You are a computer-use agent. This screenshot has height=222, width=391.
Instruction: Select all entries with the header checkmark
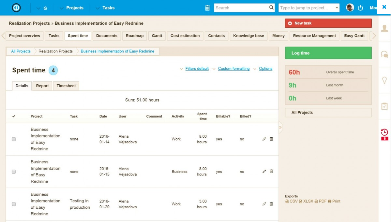[x=14, y=116]
